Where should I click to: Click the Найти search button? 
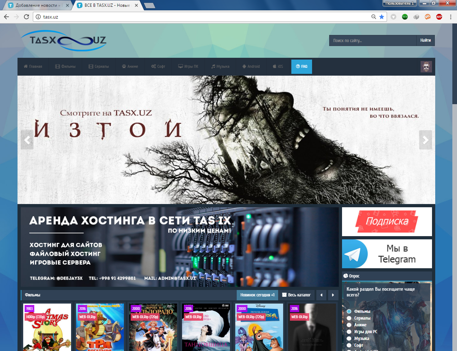pos(426,40)
